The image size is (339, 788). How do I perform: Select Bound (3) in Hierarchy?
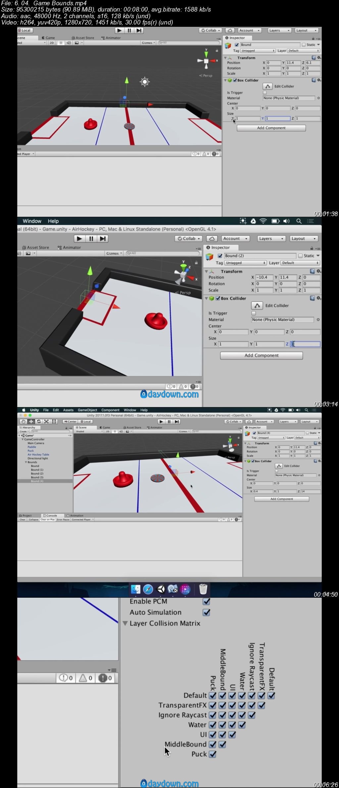pyautogui.click(x=37, y=477)
